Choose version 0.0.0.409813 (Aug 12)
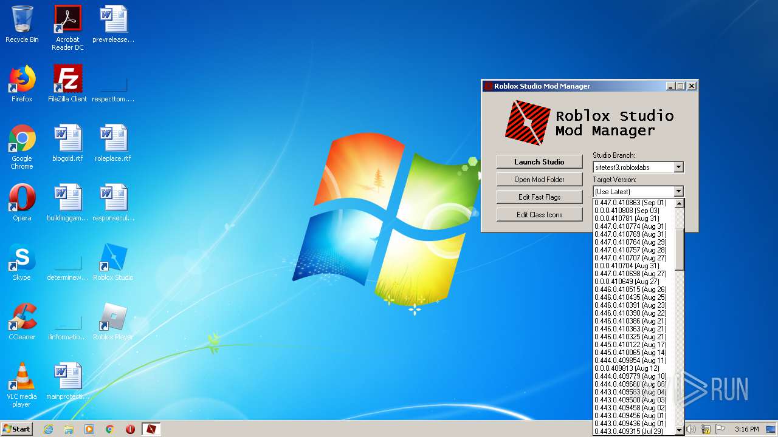The height and width of the screenshot is (437, 778). pyautogui.click(x=634, y=368)
